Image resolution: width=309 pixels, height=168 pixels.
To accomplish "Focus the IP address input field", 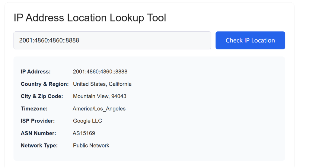I will 112,40.
